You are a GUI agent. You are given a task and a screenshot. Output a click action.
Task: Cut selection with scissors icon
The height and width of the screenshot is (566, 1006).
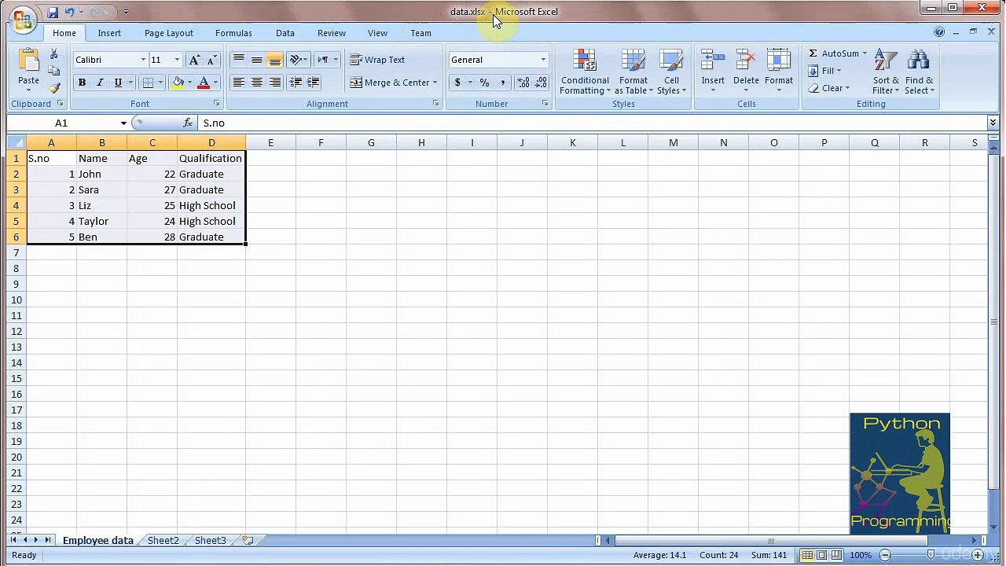tap(53, 53)
